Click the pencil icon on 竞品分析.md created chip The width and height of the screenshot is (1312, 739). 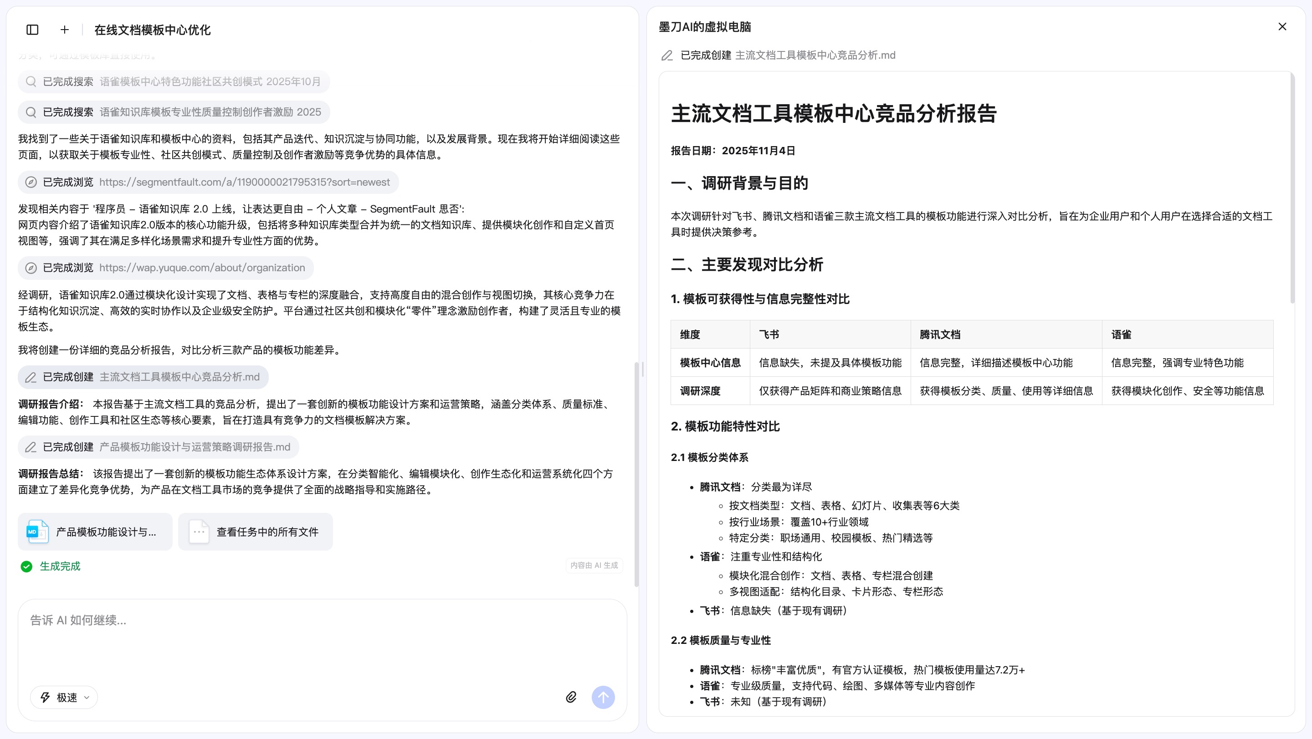pos(31,377)
